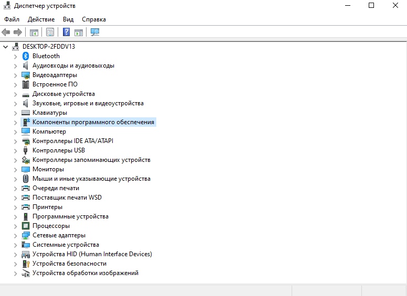
Task: Expand Компоненты программного обеспечения category
Action: click(x=15, y=123)
